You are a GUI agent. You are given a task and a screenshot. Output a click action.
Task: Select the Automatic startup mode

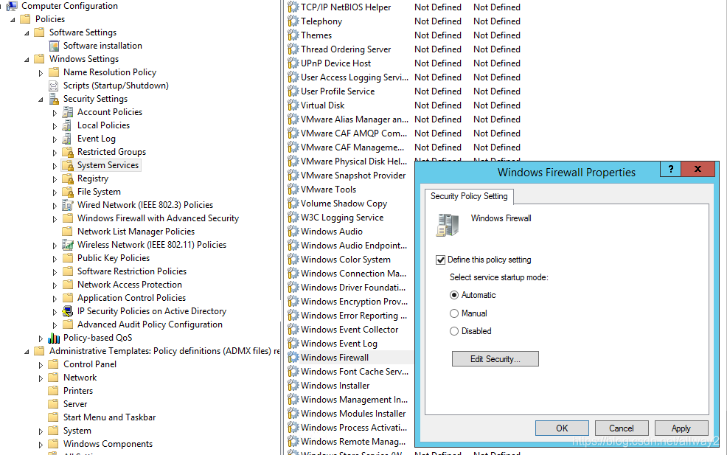point(454,295)
